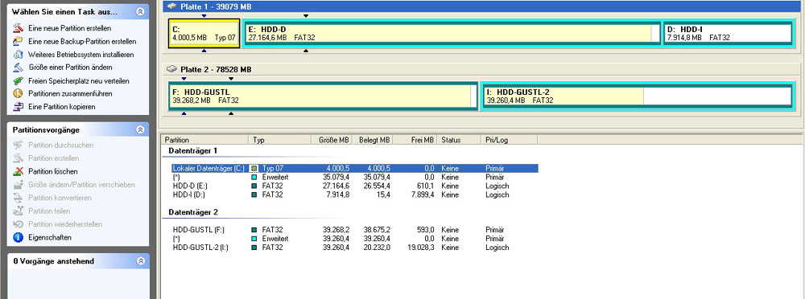Screen dimensions: 805x299
Task: Select the 'HDD-GUSTL-2 (I:)' list row
Action: tap(354, 248)
